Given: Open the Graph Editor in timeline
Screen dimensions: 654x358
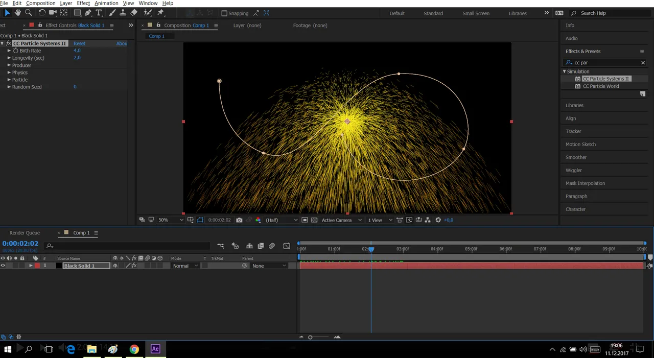Looking at the screenshot, I should 287,246.
